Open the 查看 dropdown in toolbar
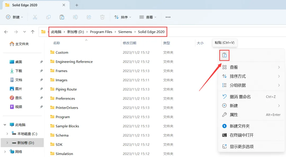Screen dimensions: 286x157 [148, 17]
